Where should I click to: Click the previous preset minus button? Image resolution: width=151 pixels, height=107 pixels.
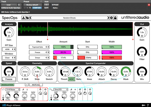point(25,8)
